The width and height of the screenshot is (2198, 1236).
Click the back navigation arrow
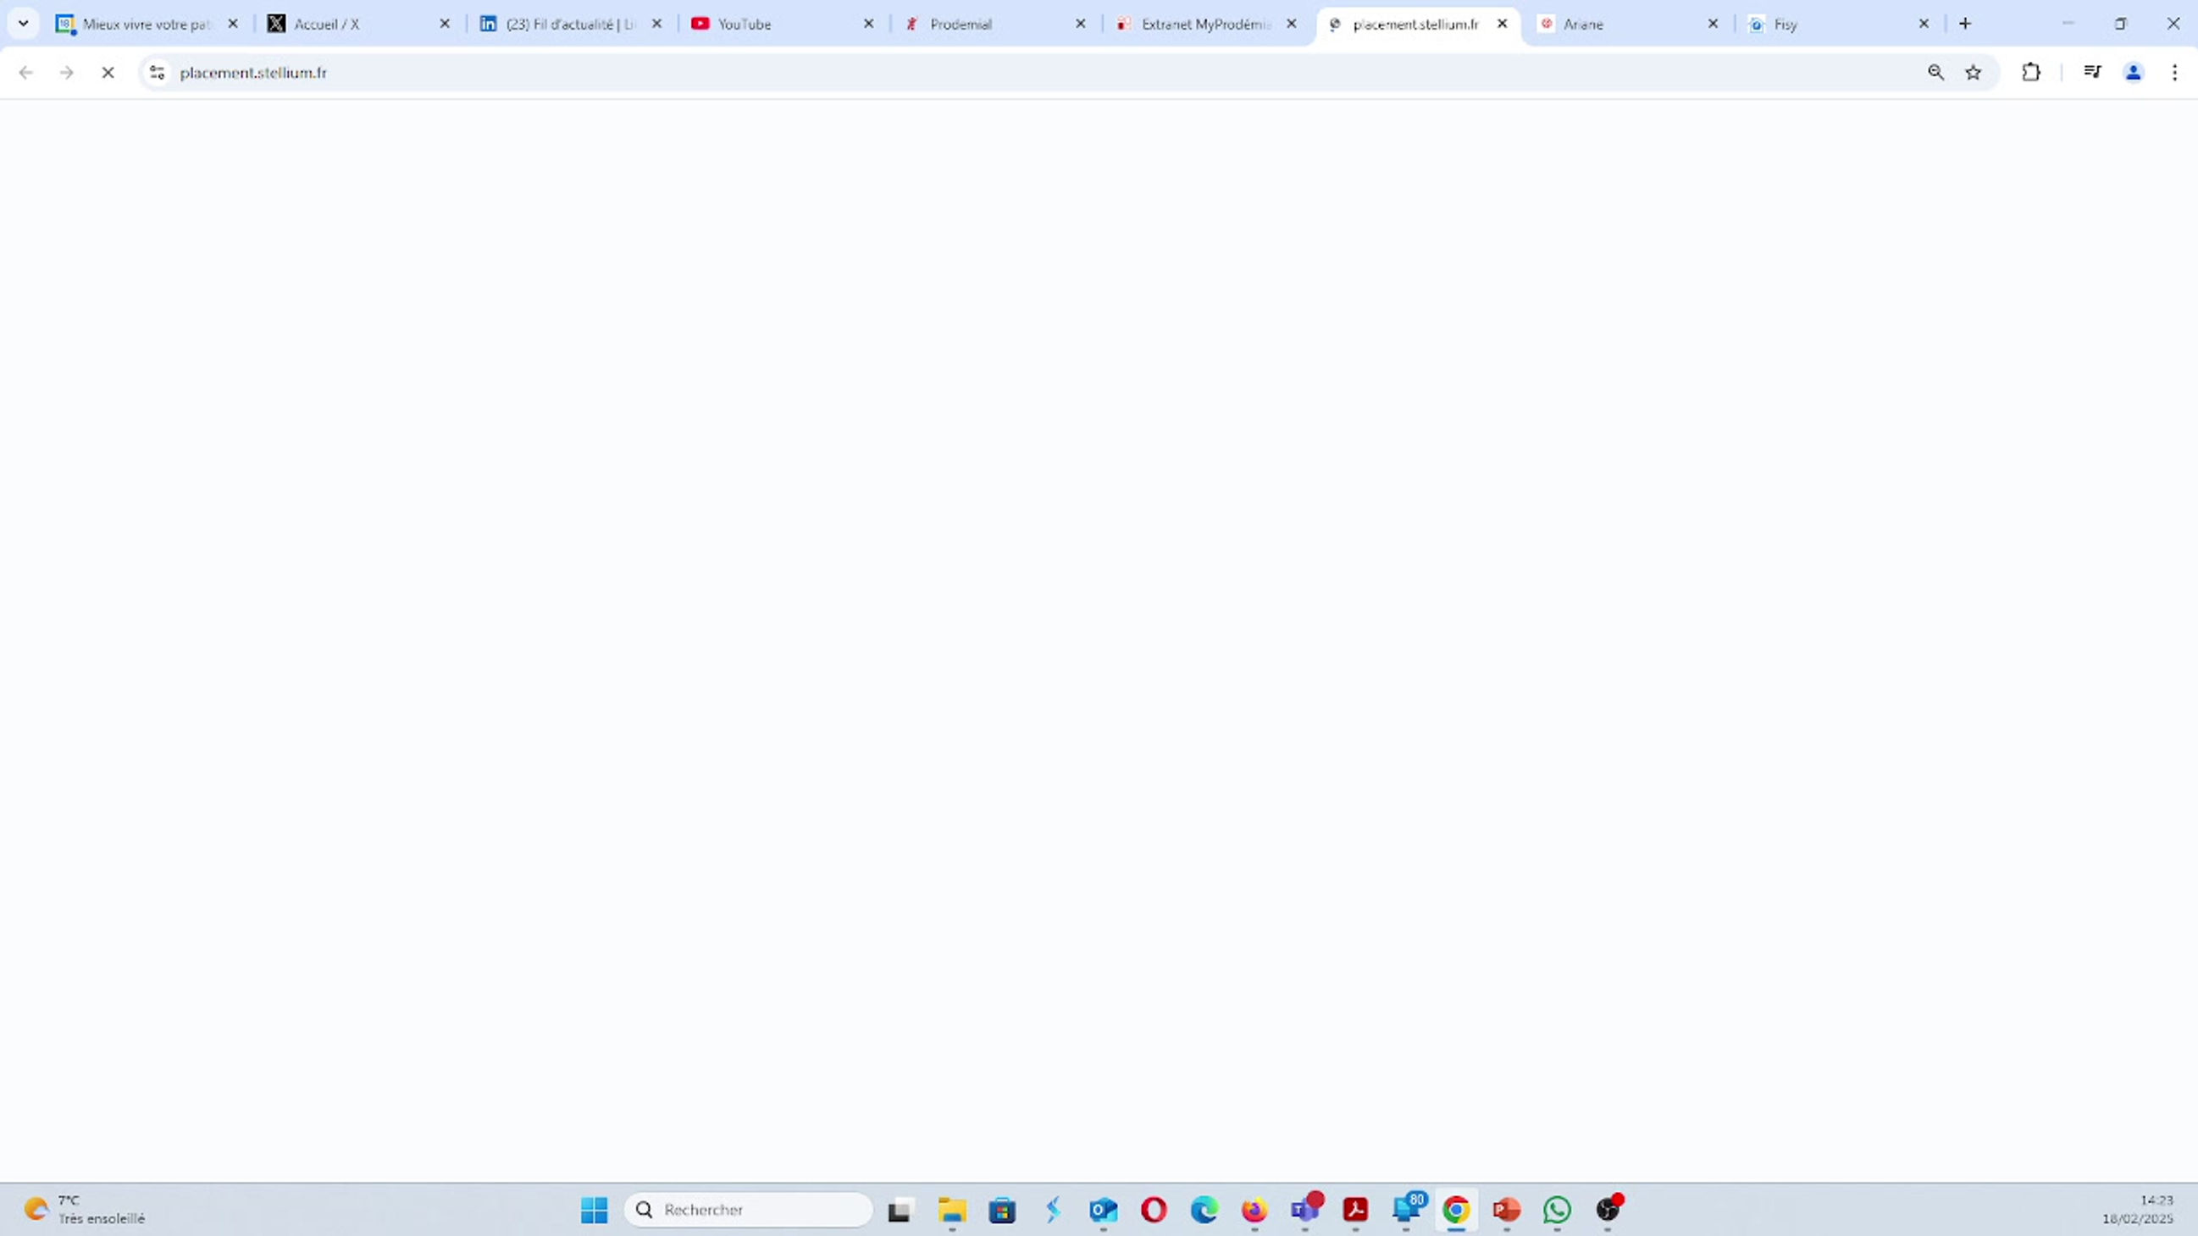25,73
